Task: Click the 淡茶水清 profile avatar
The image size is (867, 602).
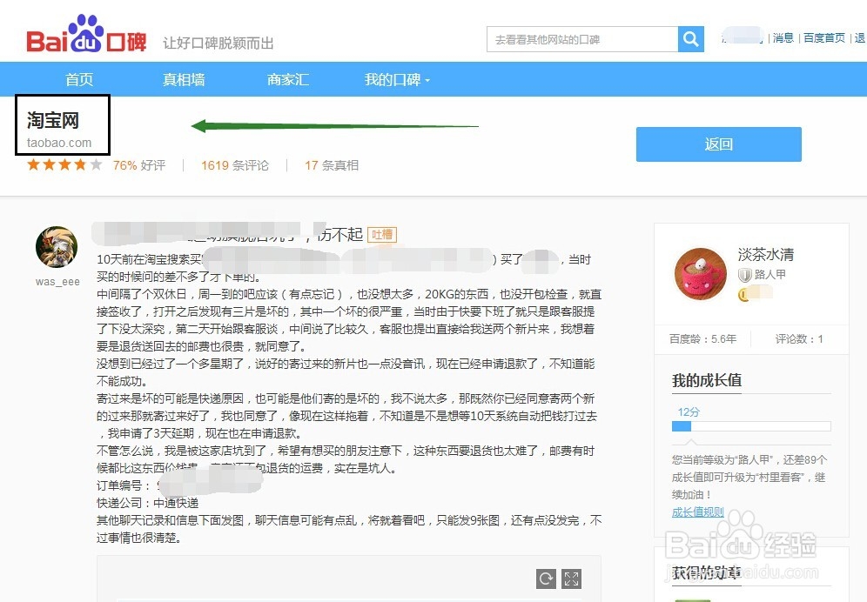Action: 699,272
